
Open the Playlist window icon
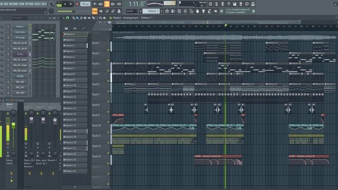coord(167,11)
